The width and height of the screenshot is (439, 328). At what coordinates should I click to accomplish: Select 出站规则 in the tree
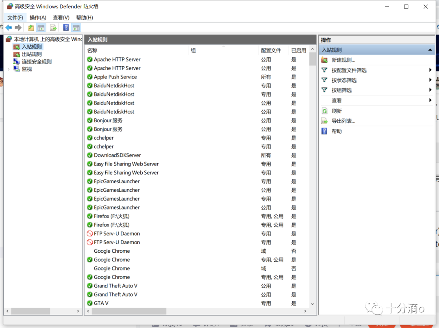click(x=32, y=54)
